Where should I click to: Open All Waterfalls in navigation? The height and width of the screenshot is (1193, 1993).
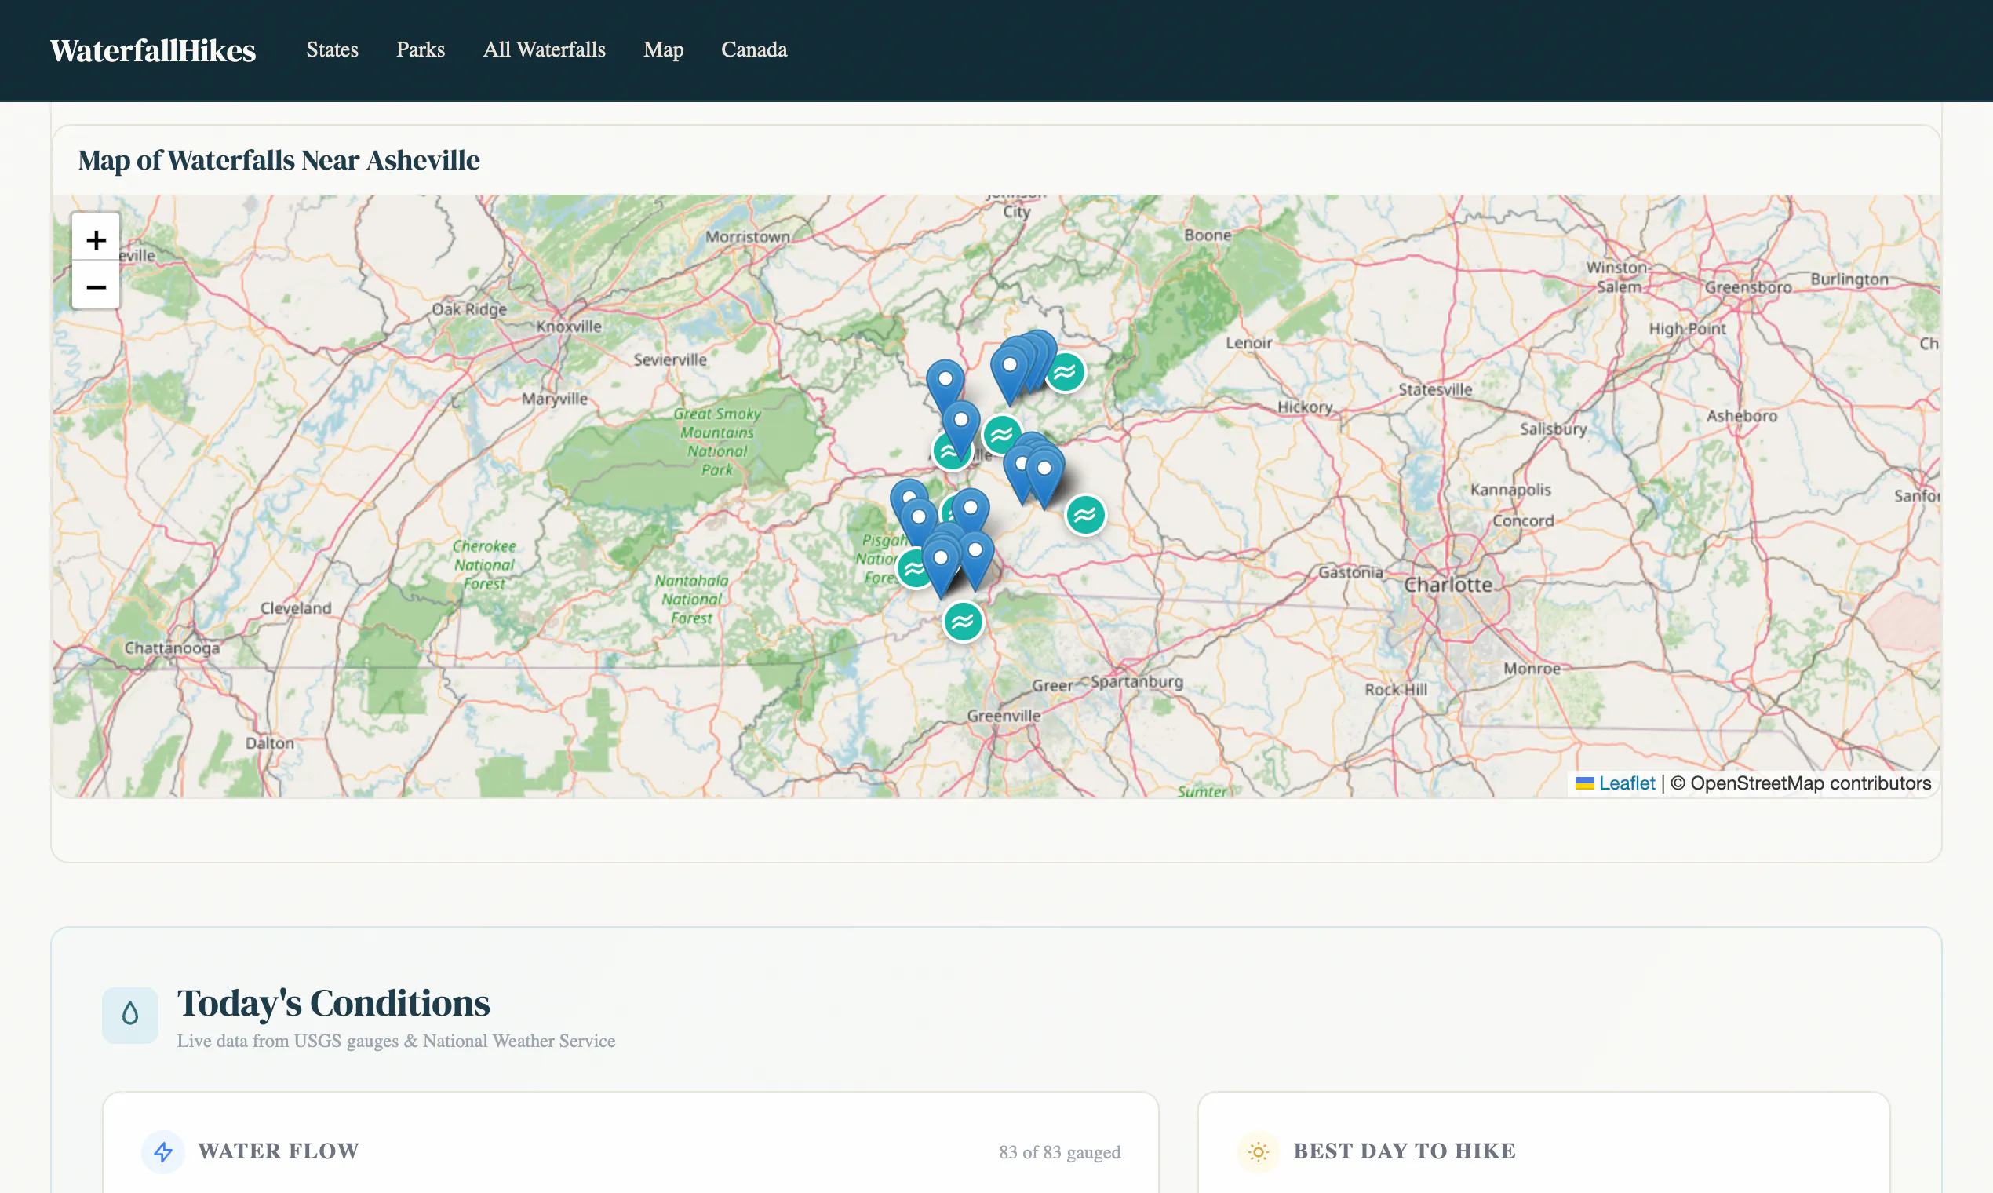tap(544, 50)
